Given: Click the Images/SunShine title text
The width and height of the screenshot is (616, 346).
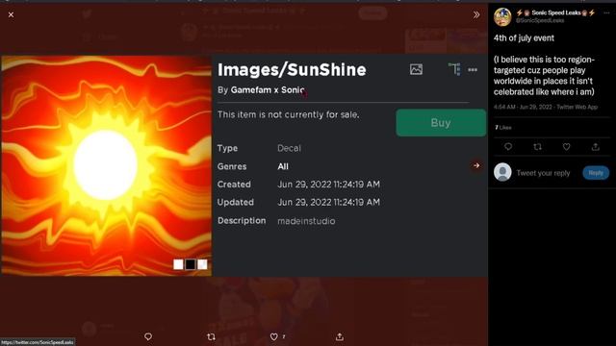Looking at the screenshot, I should [292, 70].
